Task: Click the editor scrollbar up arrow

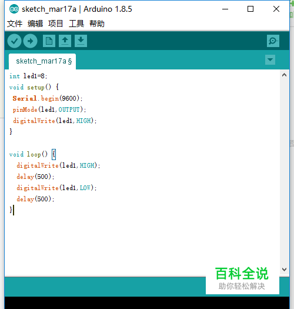Action: click(x=284, y=75)
